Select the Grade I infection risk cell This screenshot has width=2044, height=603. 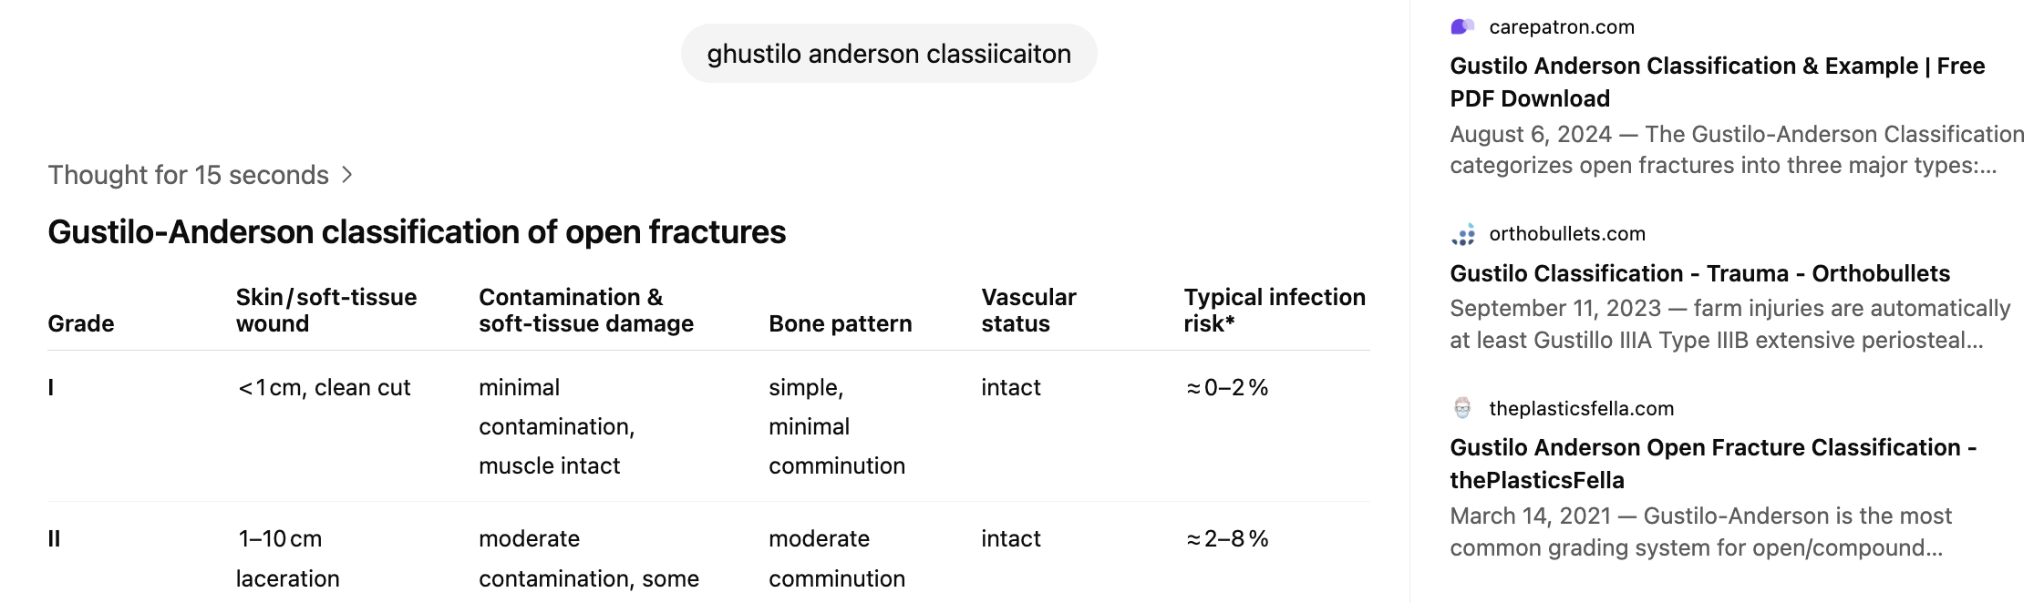click(1227, 388)
